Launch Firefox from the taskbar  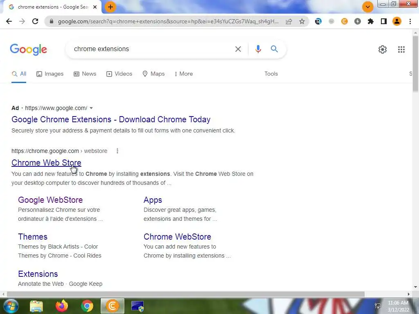coord(62,306)
